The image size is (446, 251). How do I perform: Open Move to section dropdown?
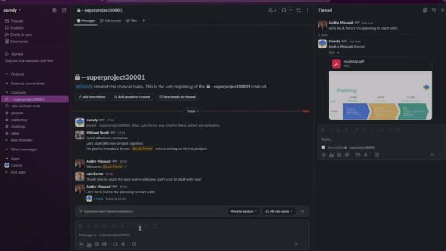[x=243, y=211]
